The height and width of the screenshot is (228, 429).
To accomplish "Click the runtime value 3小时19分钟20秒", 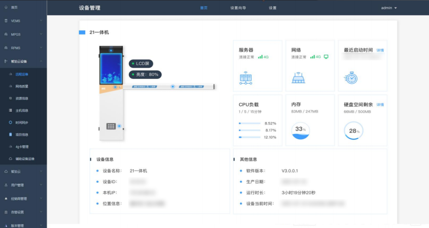I will point(298,192).
